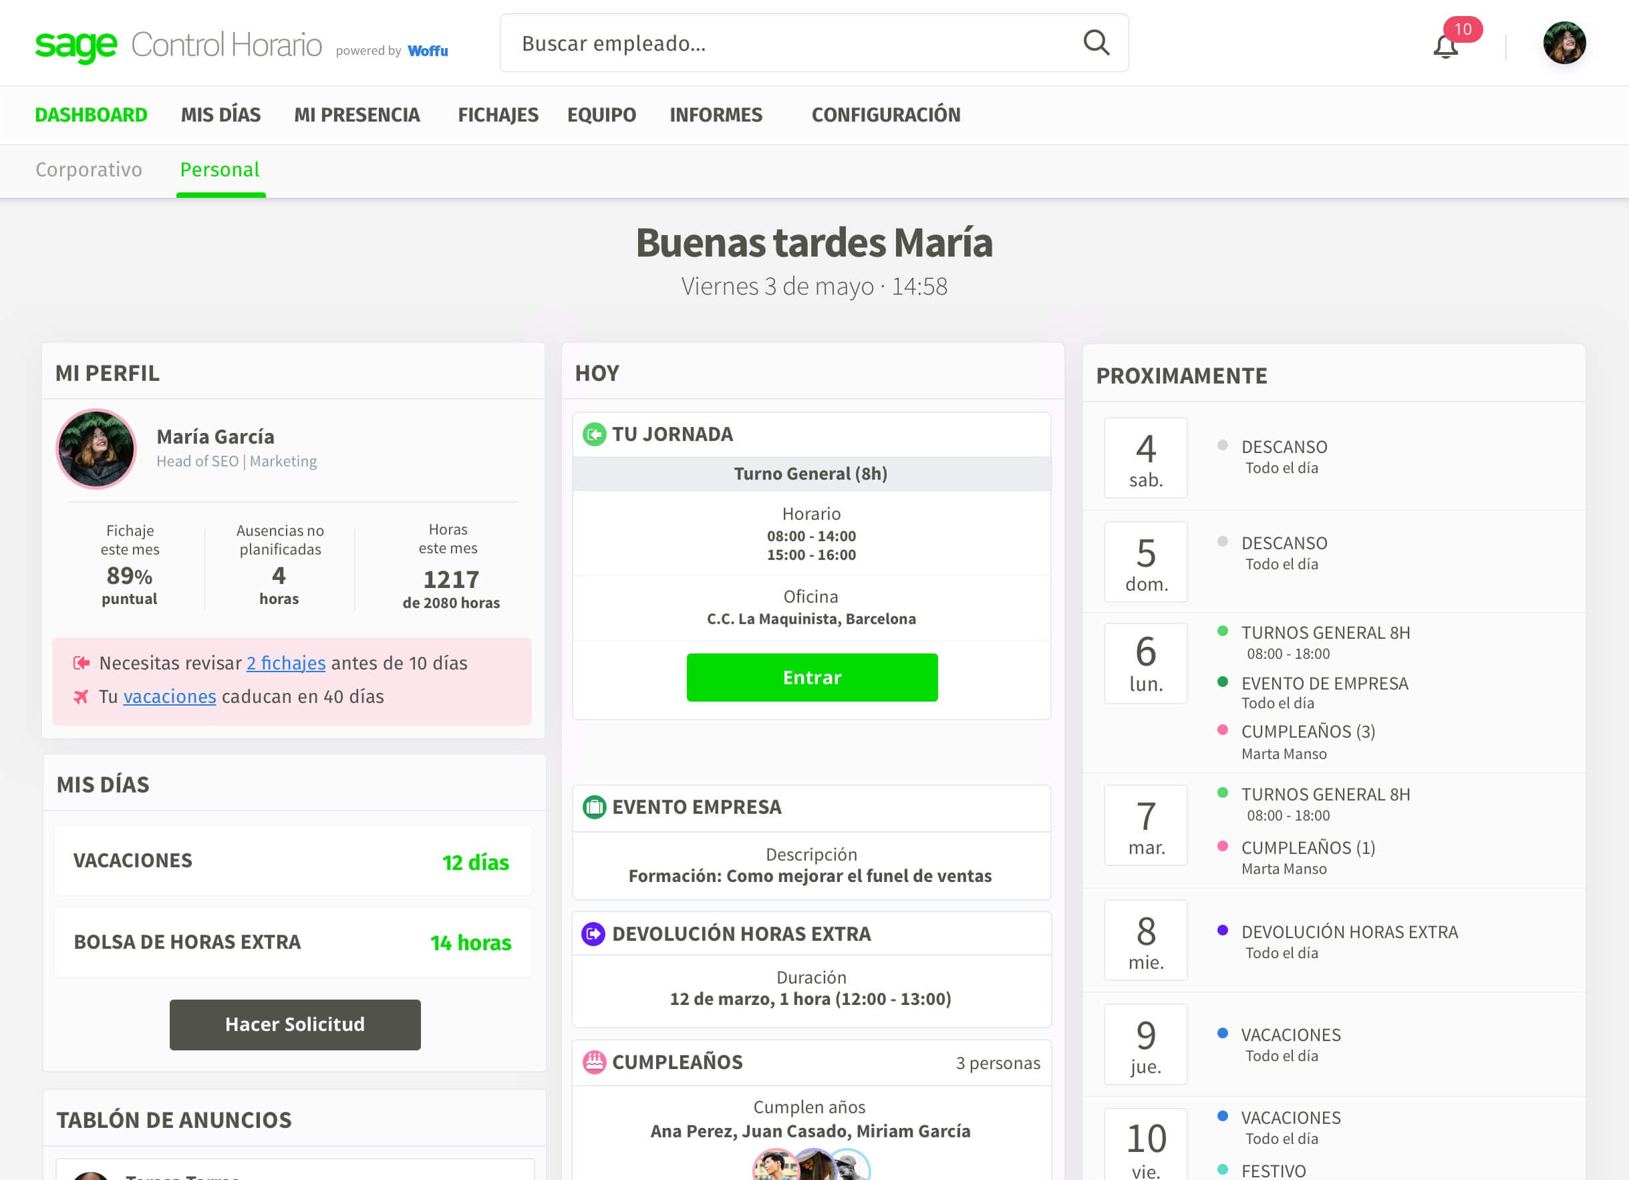Click the vacaciones airplane icon

pos(81,697)
